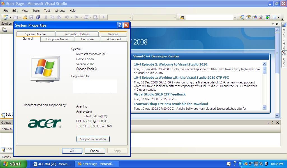Open the Solution Explorer toolbar icon
This screenshot has width=287, height=168.
242,17
